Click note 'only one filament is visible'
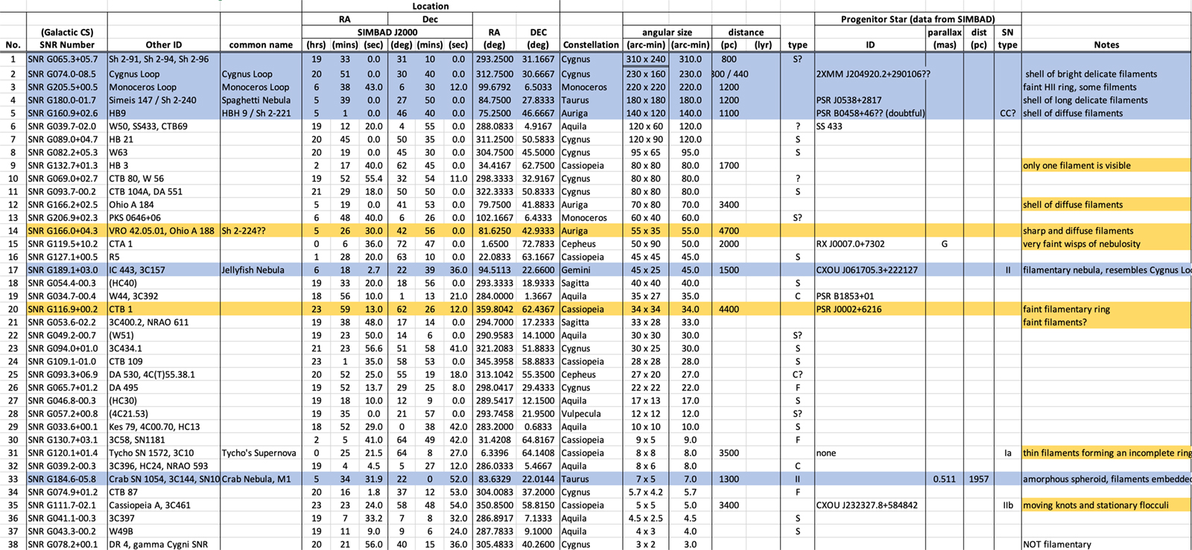This screenshot has height=550, width=1192. (1106, 165)
